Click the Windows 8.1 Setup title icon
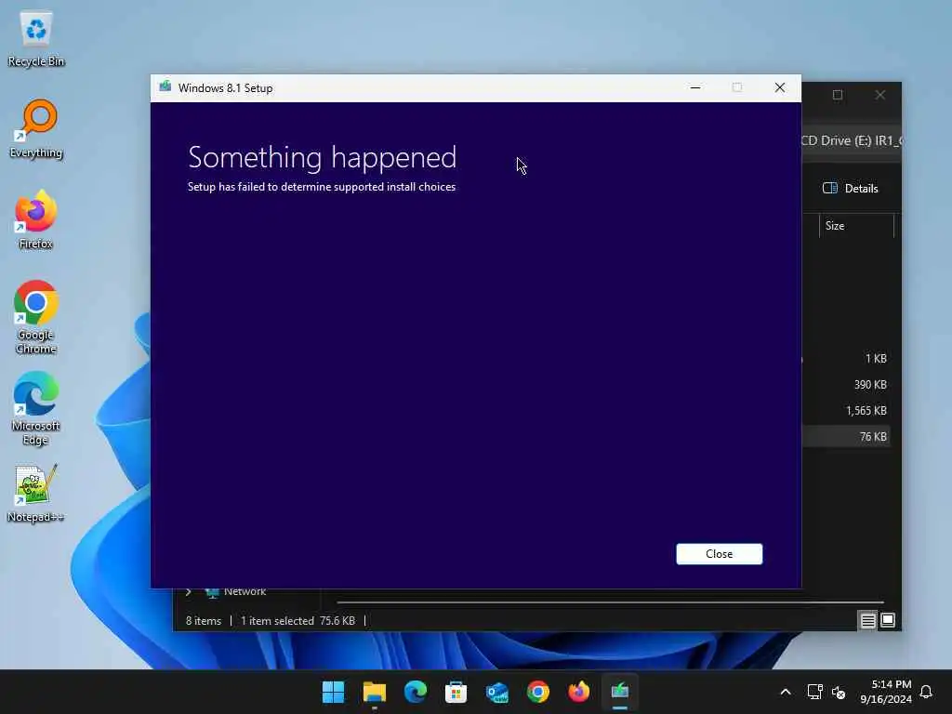The image size is (952, 714). 165,86
